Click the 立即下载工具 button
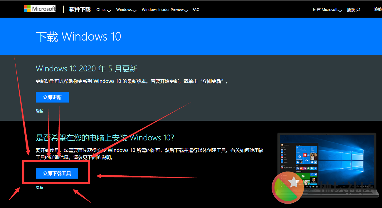382x208 pixels. click(x=57, y=173)
